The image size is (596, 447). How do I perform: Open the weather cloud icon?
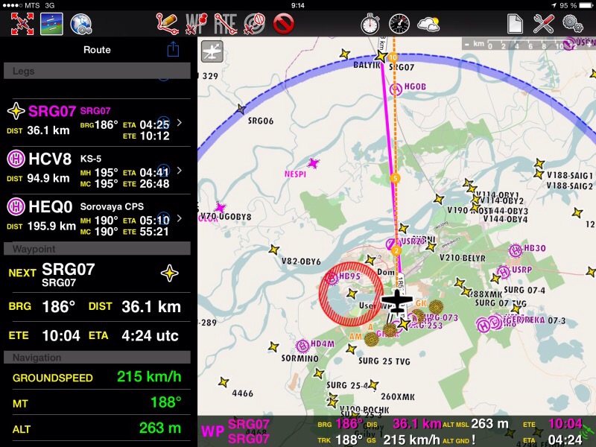(x=428, y=24)
